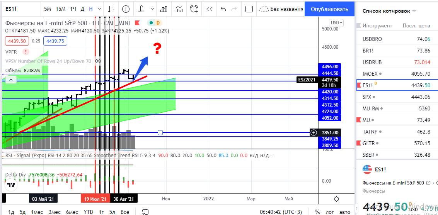Select IMOEX in the watchlist
The height and width of the screenshot is (215, 438).
(x=397, y=74)
